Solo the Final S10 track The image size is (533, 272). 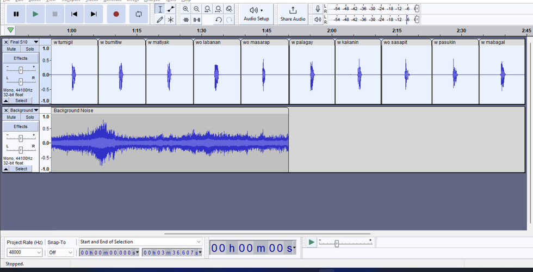pyautogui.click(x=30, y=49)
